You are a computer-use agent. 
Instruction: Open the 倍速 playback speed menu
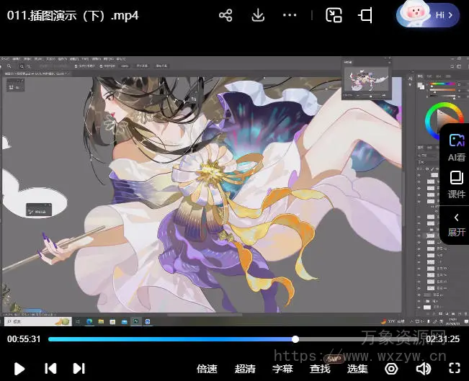[x=207, y=369]
